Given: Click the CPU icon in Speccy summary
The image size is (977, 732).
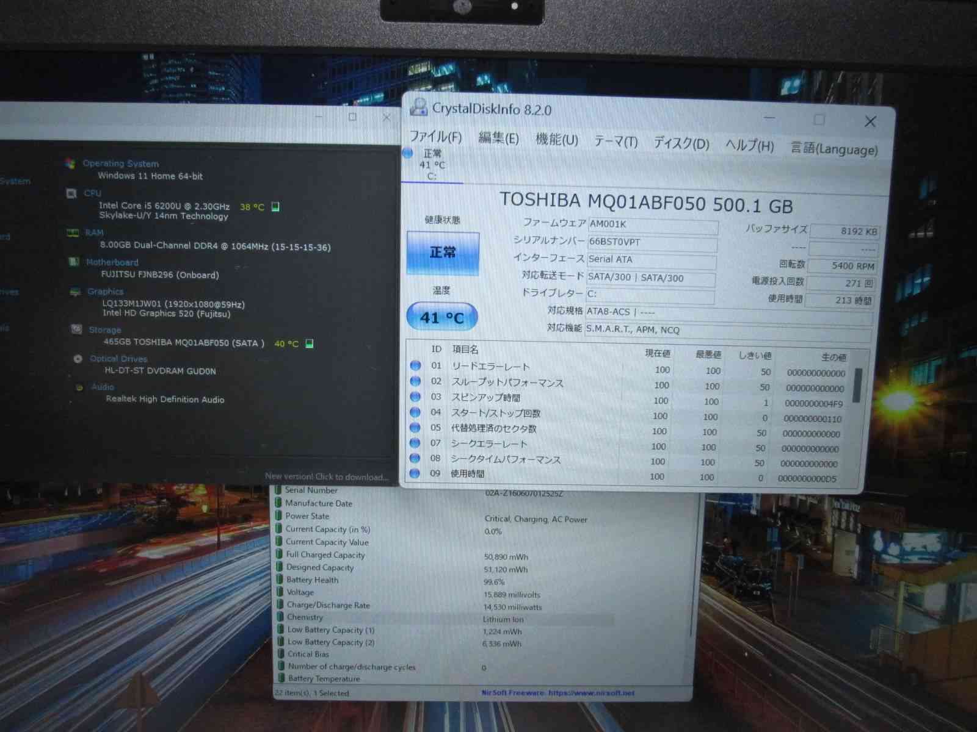Looking at the screenshot, I should click(x=71, y=193).
